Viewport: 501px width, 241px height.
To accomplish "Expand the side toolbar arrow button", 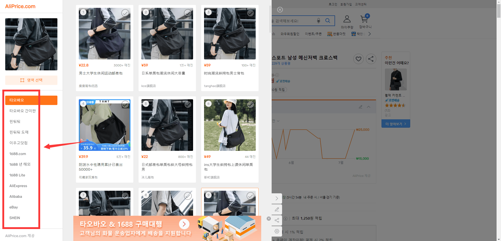I will click(277, 198).
